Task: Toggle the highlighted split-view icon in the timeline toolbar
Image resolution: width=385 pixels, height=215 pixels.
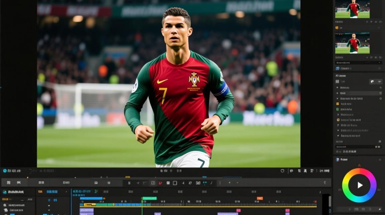Action: click(153, 183)
